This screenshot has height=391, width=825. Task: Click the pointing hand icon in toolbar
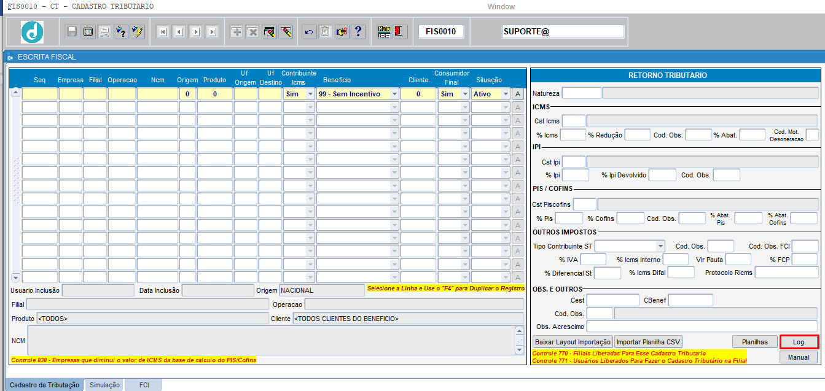[x=342, y=32]
